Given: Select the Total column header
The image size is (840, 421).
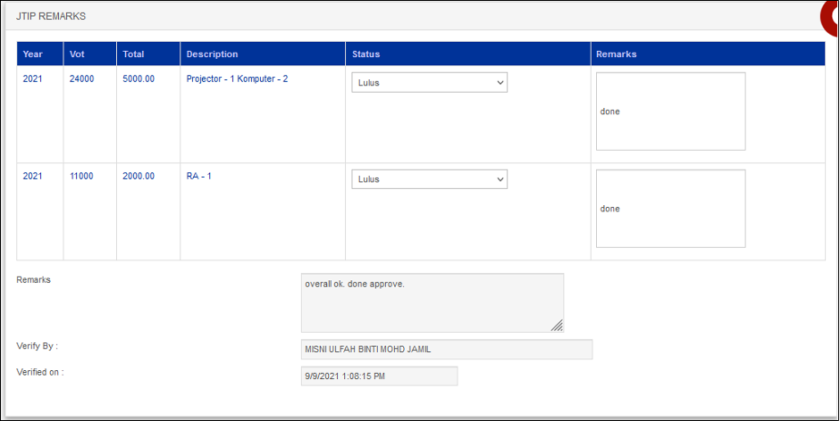Looking at the screenshot, I should (133, 54).
